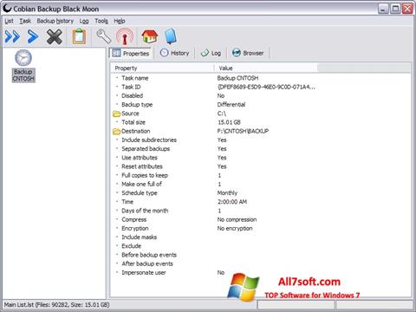Switch to the History tab

(175, 53)
